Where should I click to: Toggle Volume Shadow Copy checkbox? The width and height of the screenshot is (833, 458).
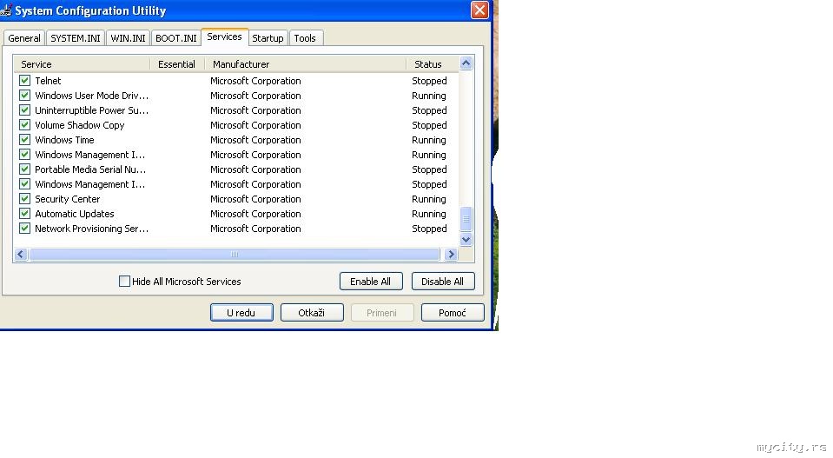[24, 125]
